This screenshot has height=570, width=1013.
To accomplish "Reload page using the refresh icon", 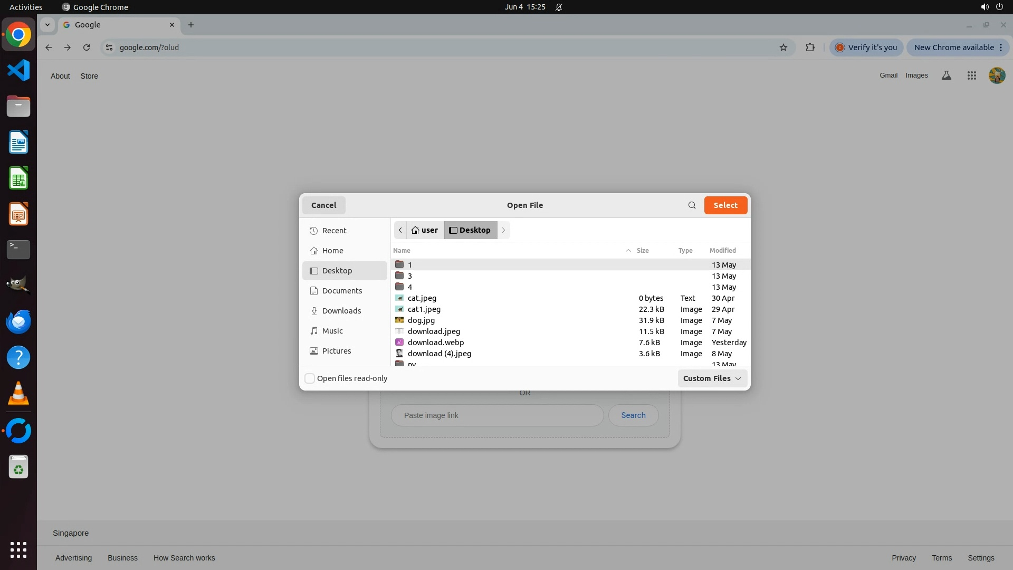I will [87, 47].
